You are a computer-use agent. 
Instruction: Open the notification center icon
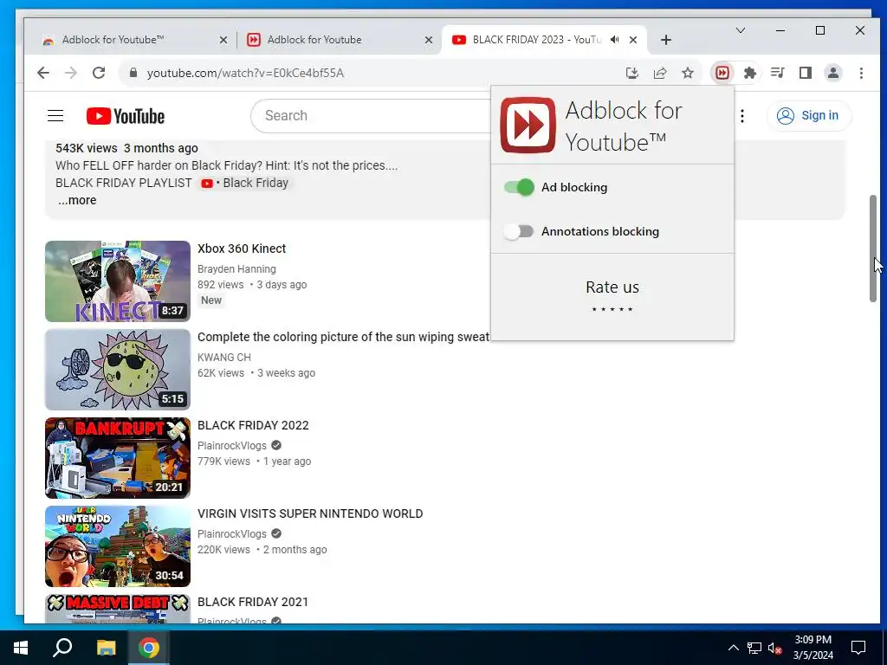(x=858, y=648)
